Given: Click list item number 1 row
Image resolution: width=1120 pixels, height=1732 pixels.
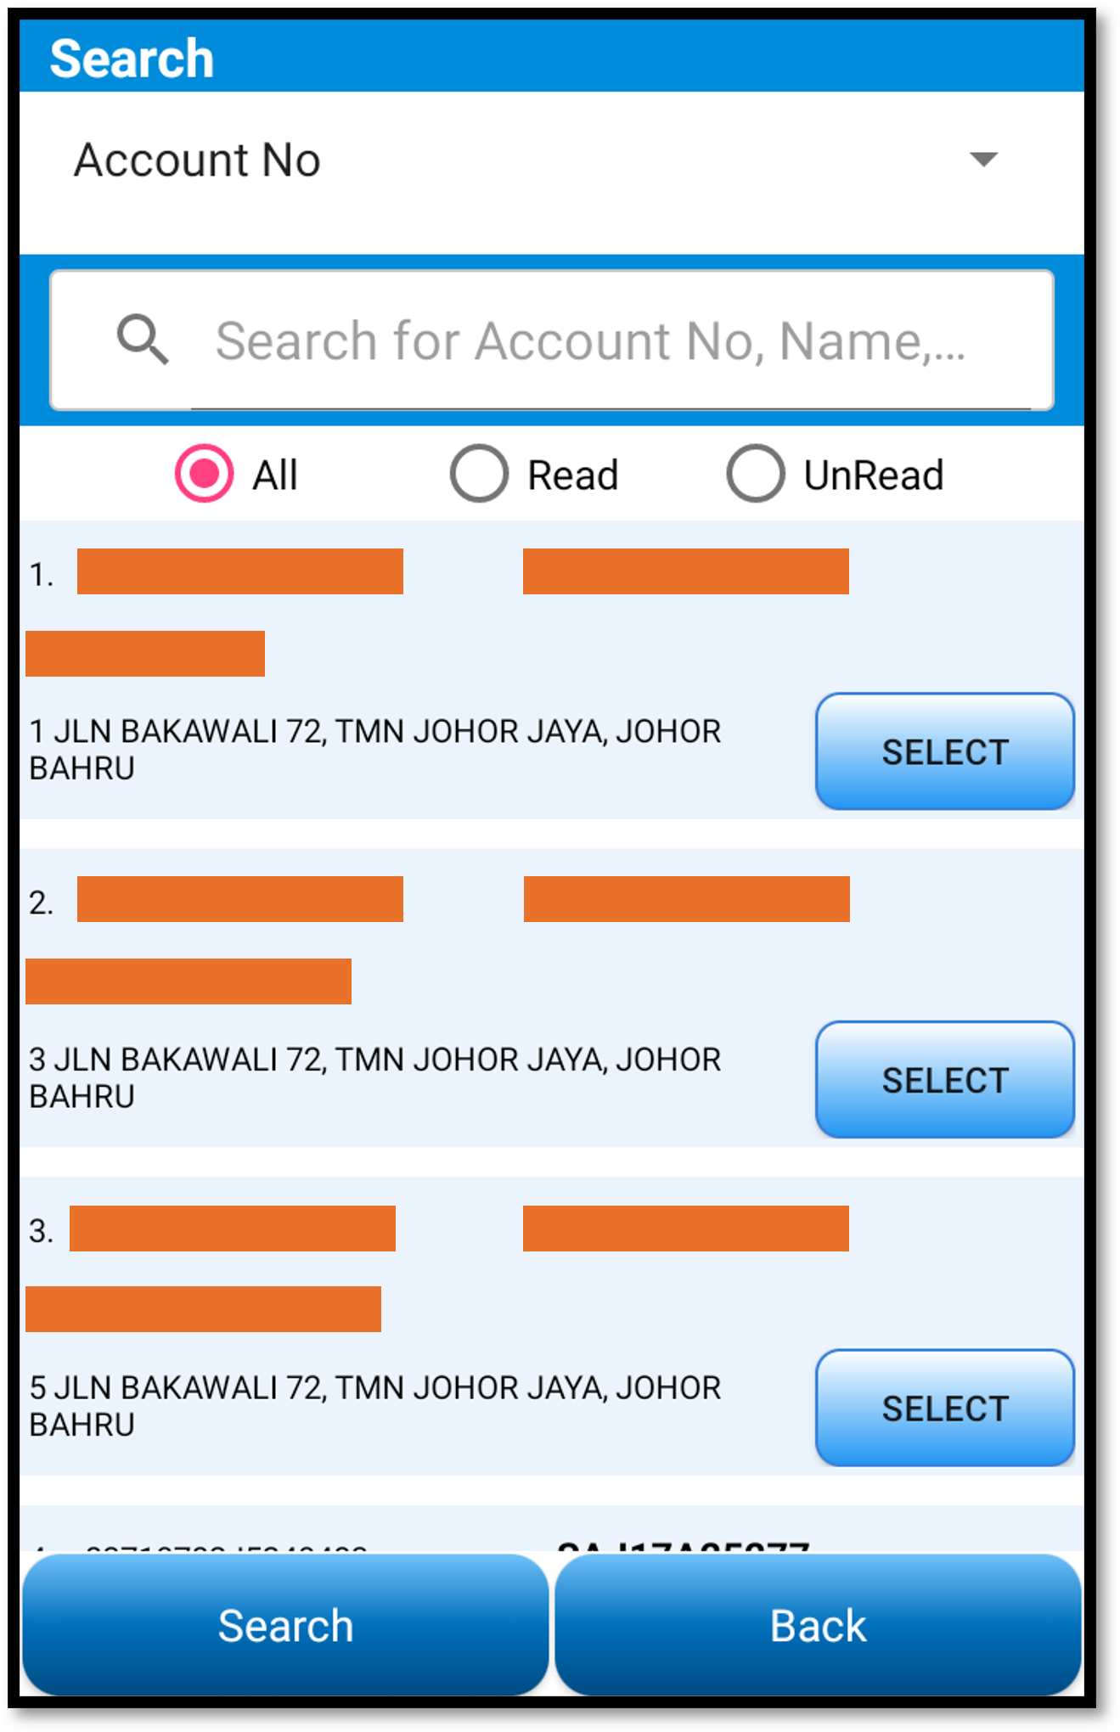Looking at the screenshot, I should coord(552,671).
